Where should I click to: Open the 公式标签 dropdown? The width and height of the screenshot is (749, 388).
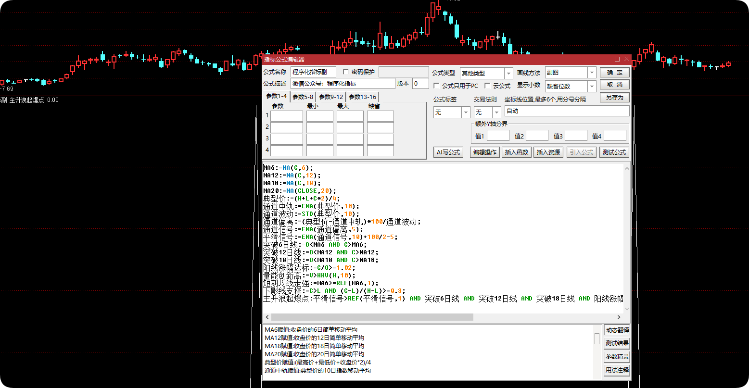(466, 112)
